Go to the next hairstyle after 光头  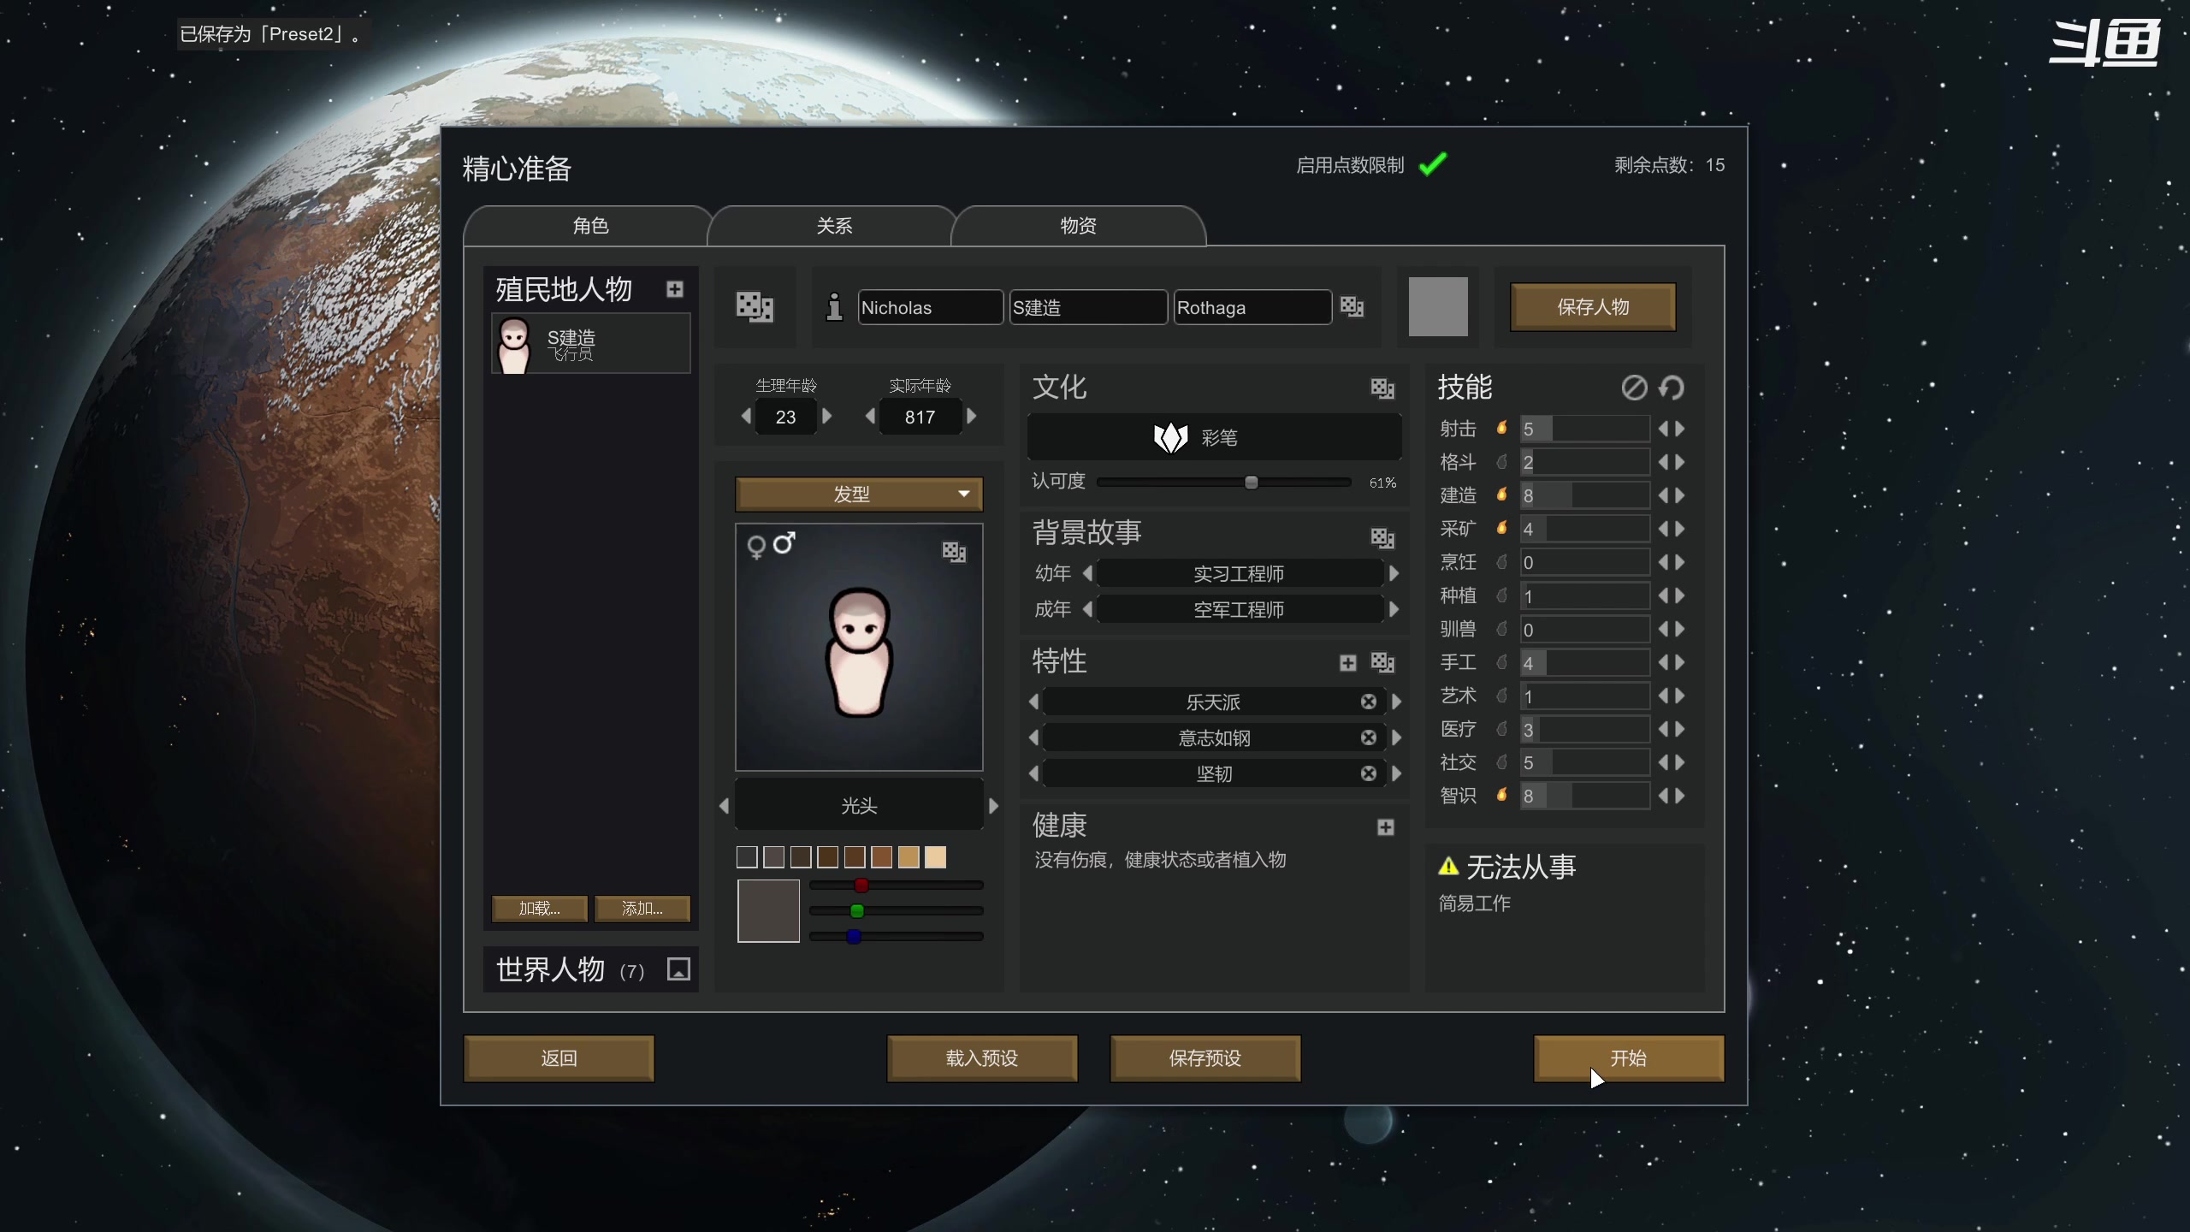pyautogui.click(x=993, y=806)
